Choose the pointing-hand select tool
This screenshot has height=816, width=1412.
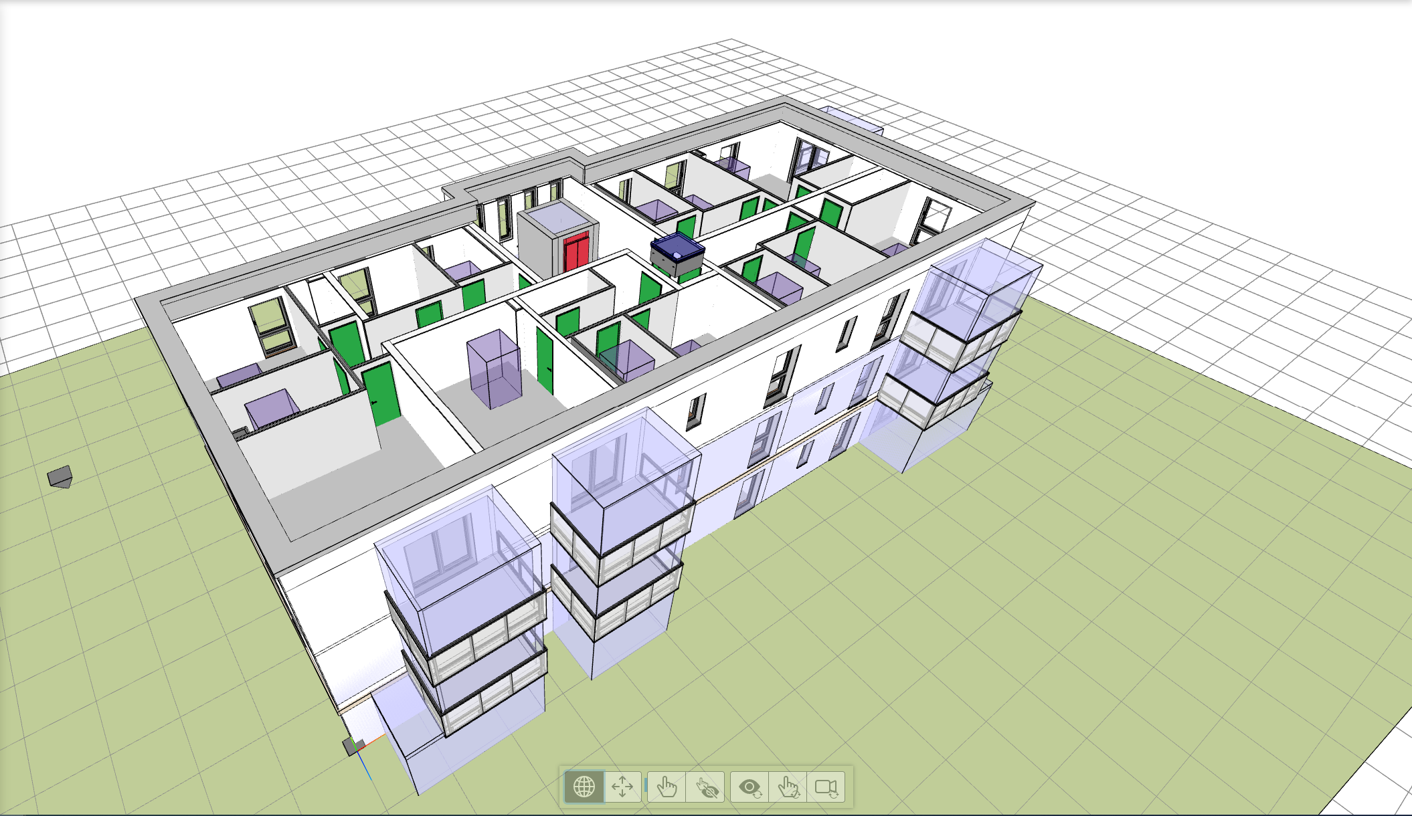coord(667,787)
